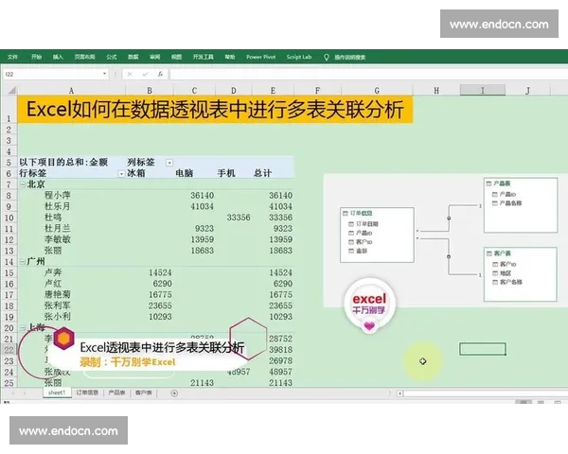The image size is (568, 454).
Task: Select column I header
Action: [x=483, y=90]
